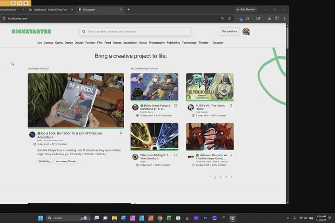Open PURITY #4 creator avatar
335x223 pixels.
tap(191, 107)
